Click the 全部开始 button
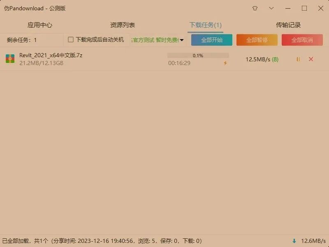Screen dimensions: 329x247 (x=212, y=40)
